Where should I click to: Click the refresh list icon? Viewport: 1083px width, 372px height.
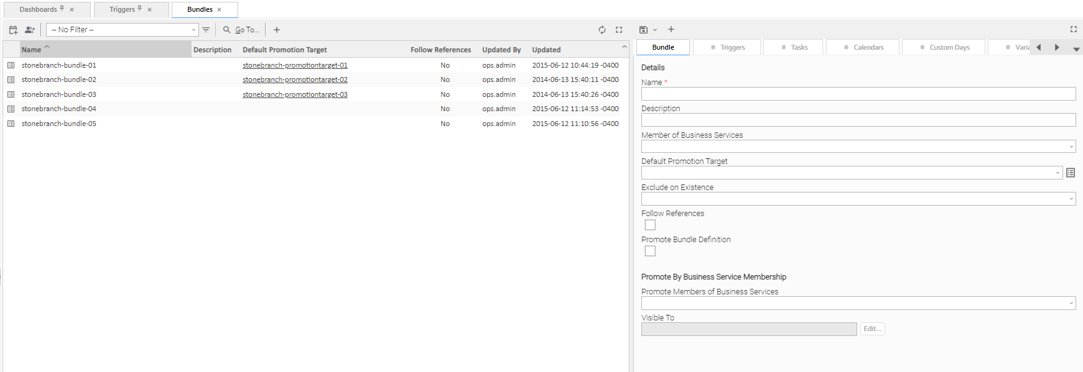[x=602, y=30]
